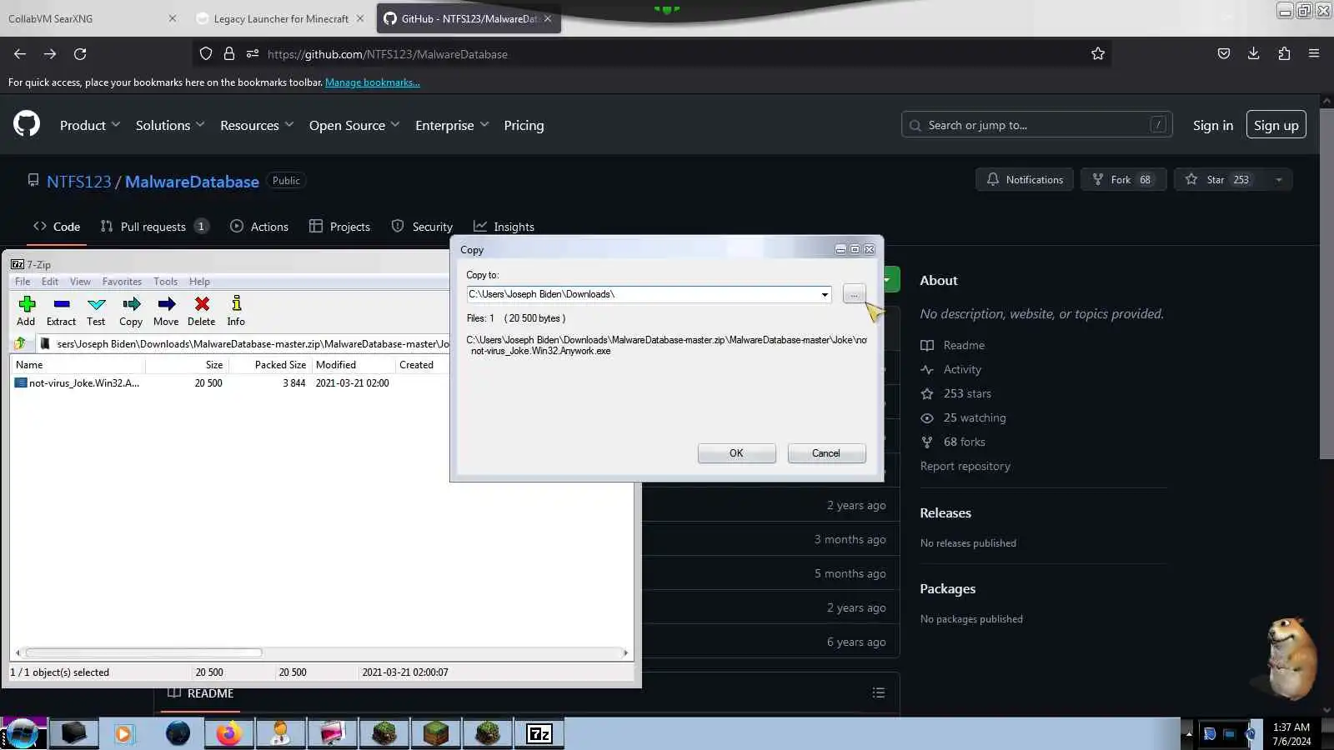Click the Report repository link
The width and height of the screenshot is (1334, 750).
(x=965, y=466)
